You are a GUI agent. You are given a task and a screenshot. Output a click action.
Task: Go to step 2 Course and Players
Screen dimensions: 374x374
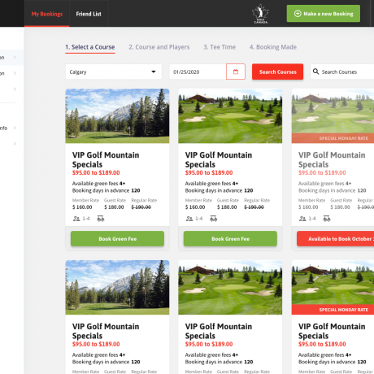159,47
